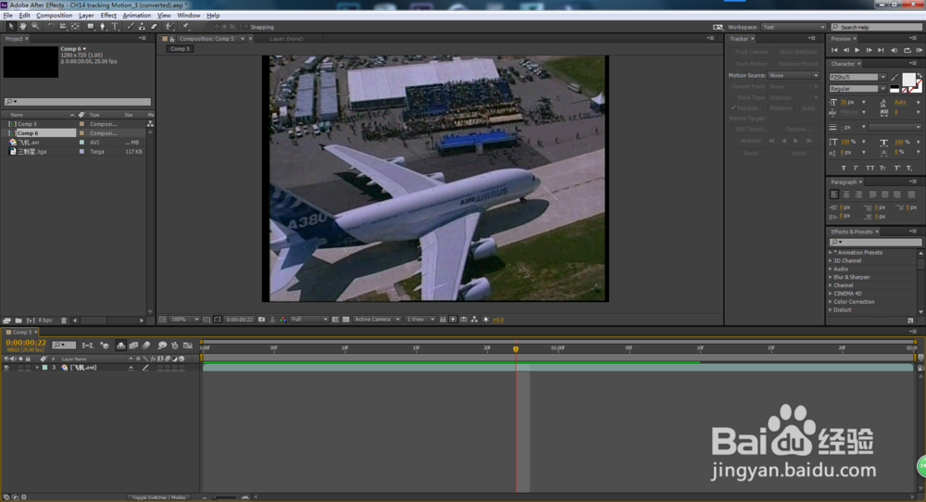Select the Eraser tool

[154, 27]
